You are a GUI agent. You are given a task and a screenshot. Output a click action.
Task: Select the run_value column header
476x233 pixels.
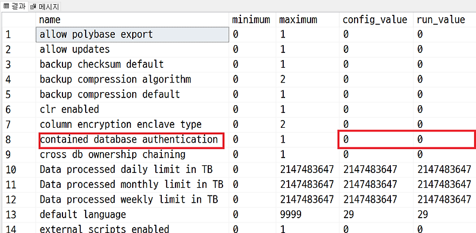(444, 20)
